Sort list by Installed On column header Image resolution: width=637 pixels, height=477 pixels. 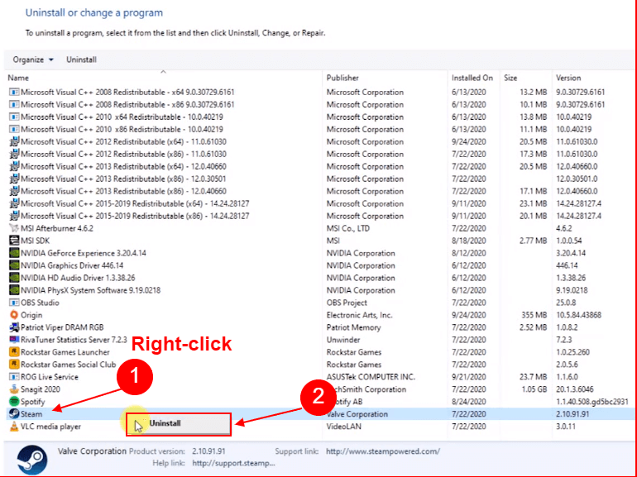point(472,78)
